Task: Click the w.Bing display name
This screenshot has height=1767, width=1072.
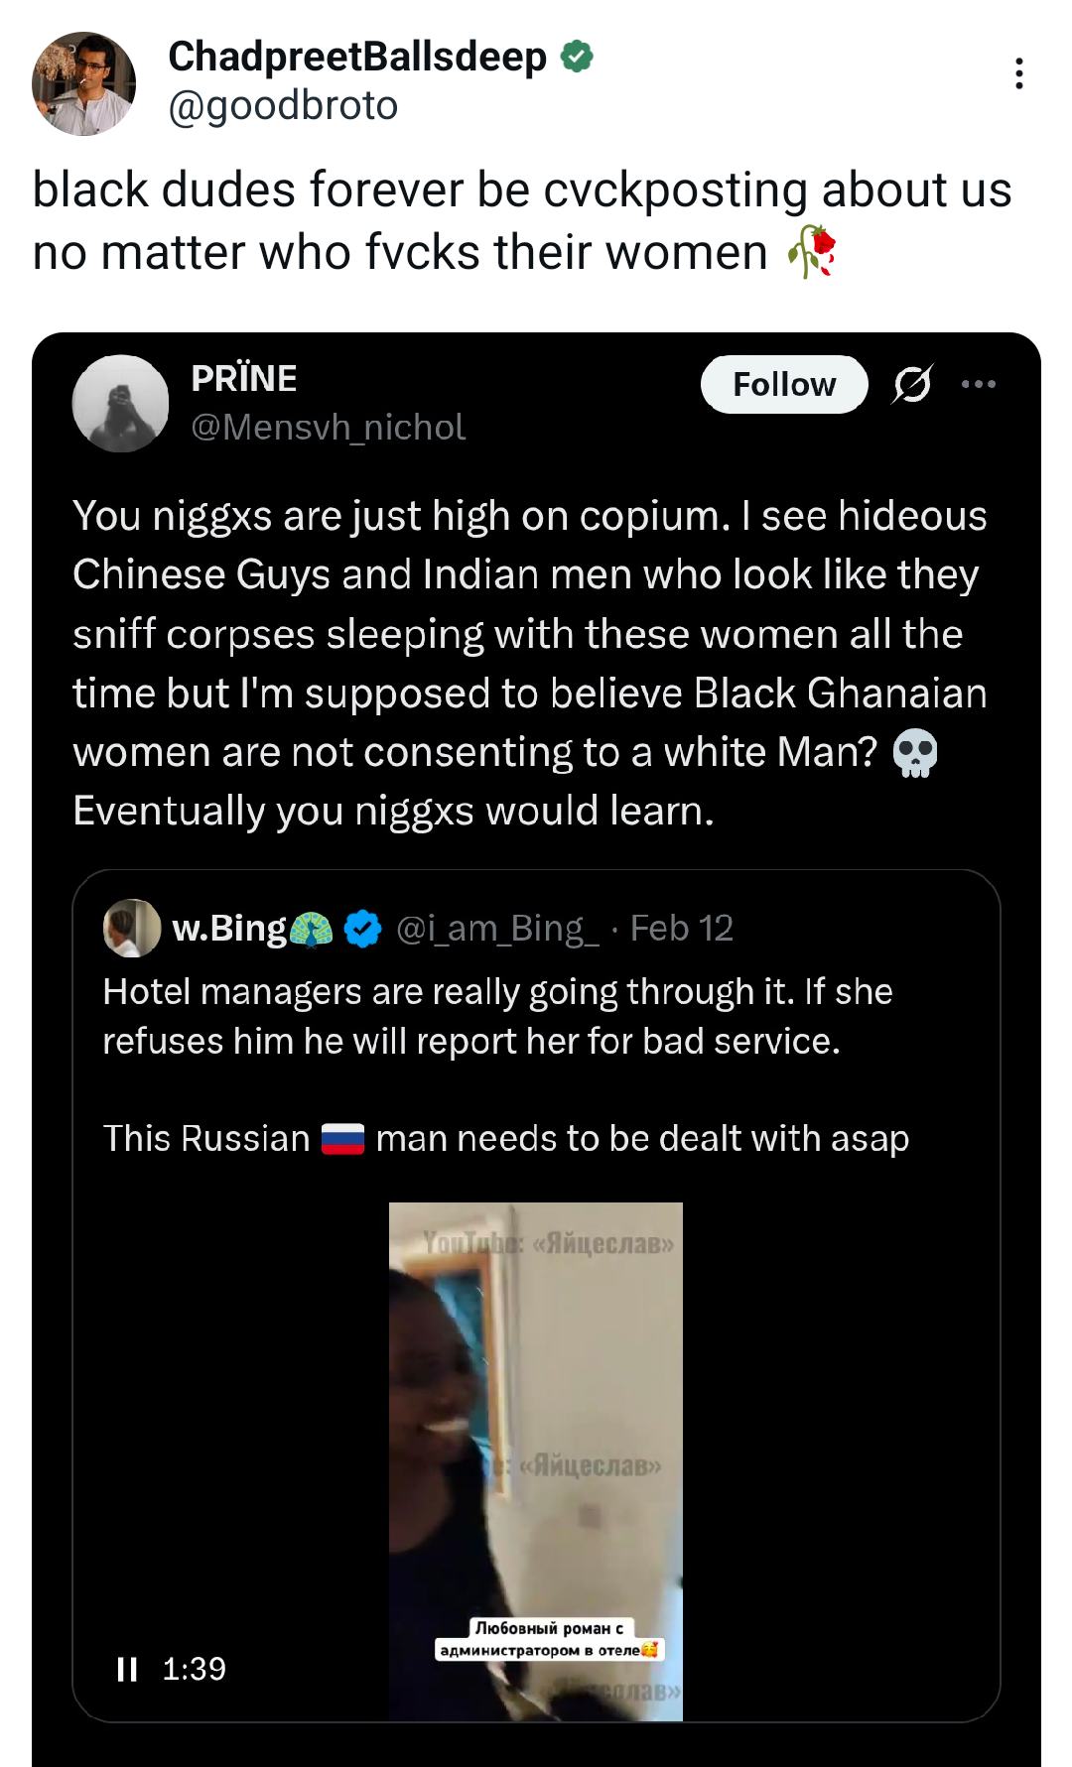Action: pos(229,929)
